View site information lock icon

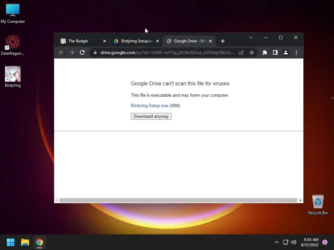(95, 52)
